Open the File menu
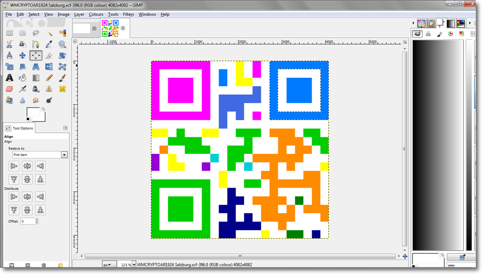The height and width of the screenshot is (275, 483). (8, 14)
